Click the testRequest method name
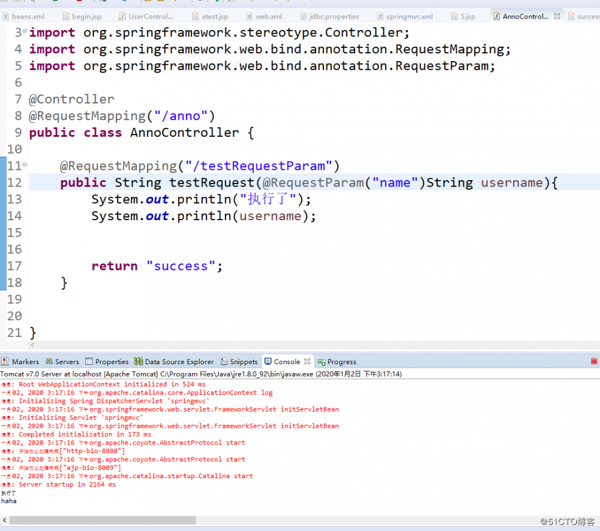The height and width of the screenshot is (531, 600). click(212, 183)
